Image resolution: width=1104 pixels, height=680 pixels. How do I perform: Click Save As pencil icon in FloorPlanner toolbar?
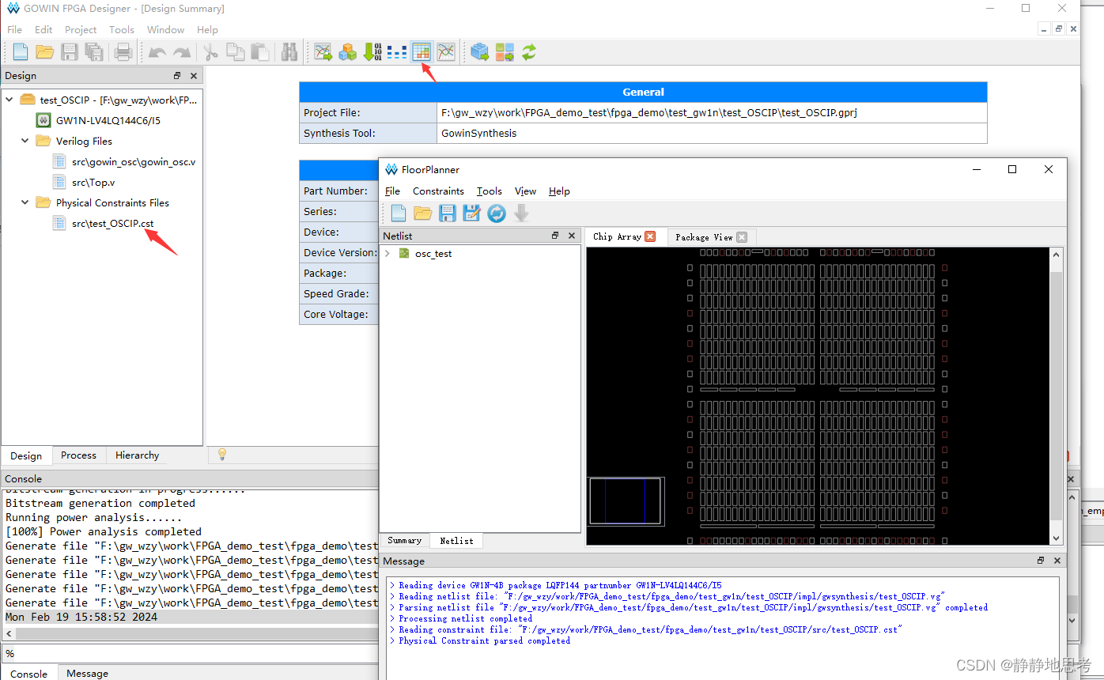472,213
